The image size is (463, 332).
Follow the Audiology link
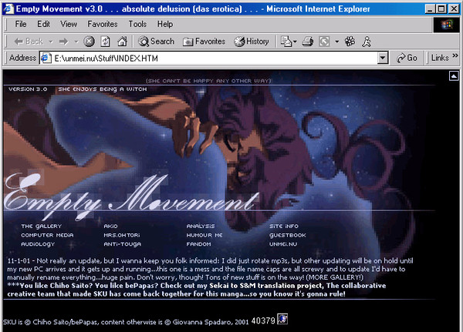[38, 244]
